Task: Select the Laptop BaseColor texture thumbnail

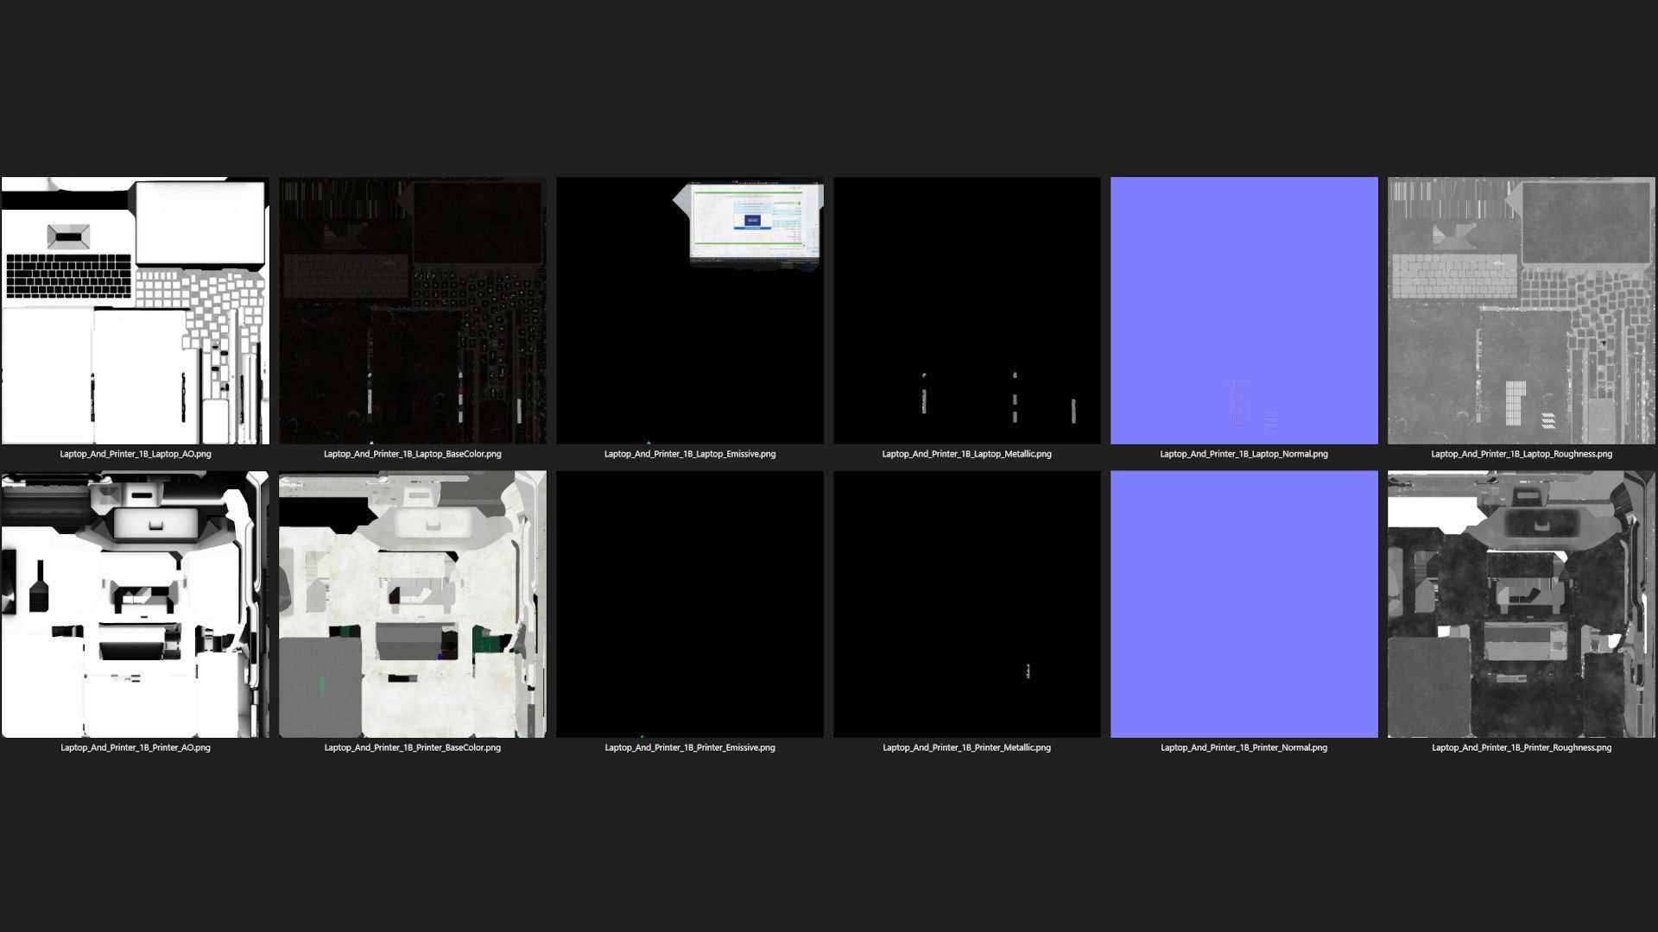Action: tap(413, 311)
